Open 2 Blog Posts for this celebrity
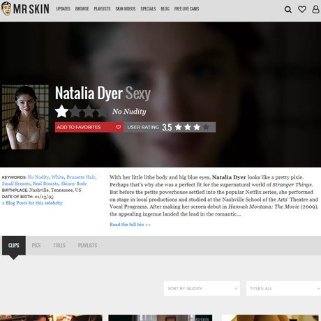321x321 pixels. point(32,203)
